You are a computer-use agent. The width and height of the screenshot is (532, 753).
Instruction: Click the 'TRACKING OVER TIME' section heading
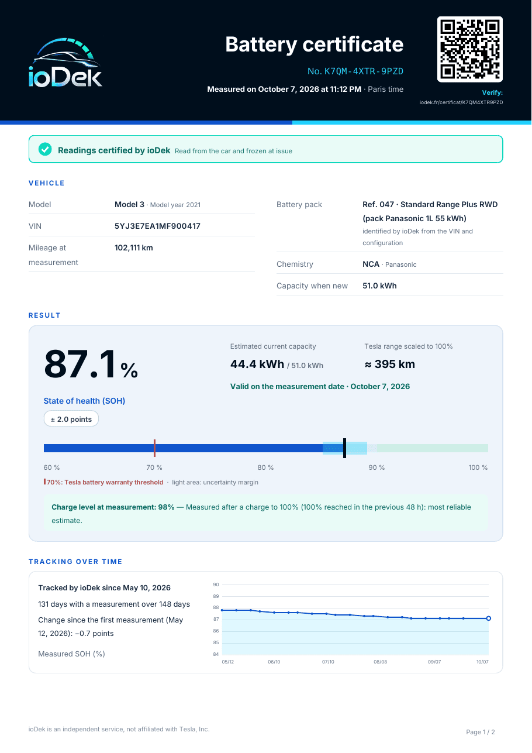(x=75, y=562)
